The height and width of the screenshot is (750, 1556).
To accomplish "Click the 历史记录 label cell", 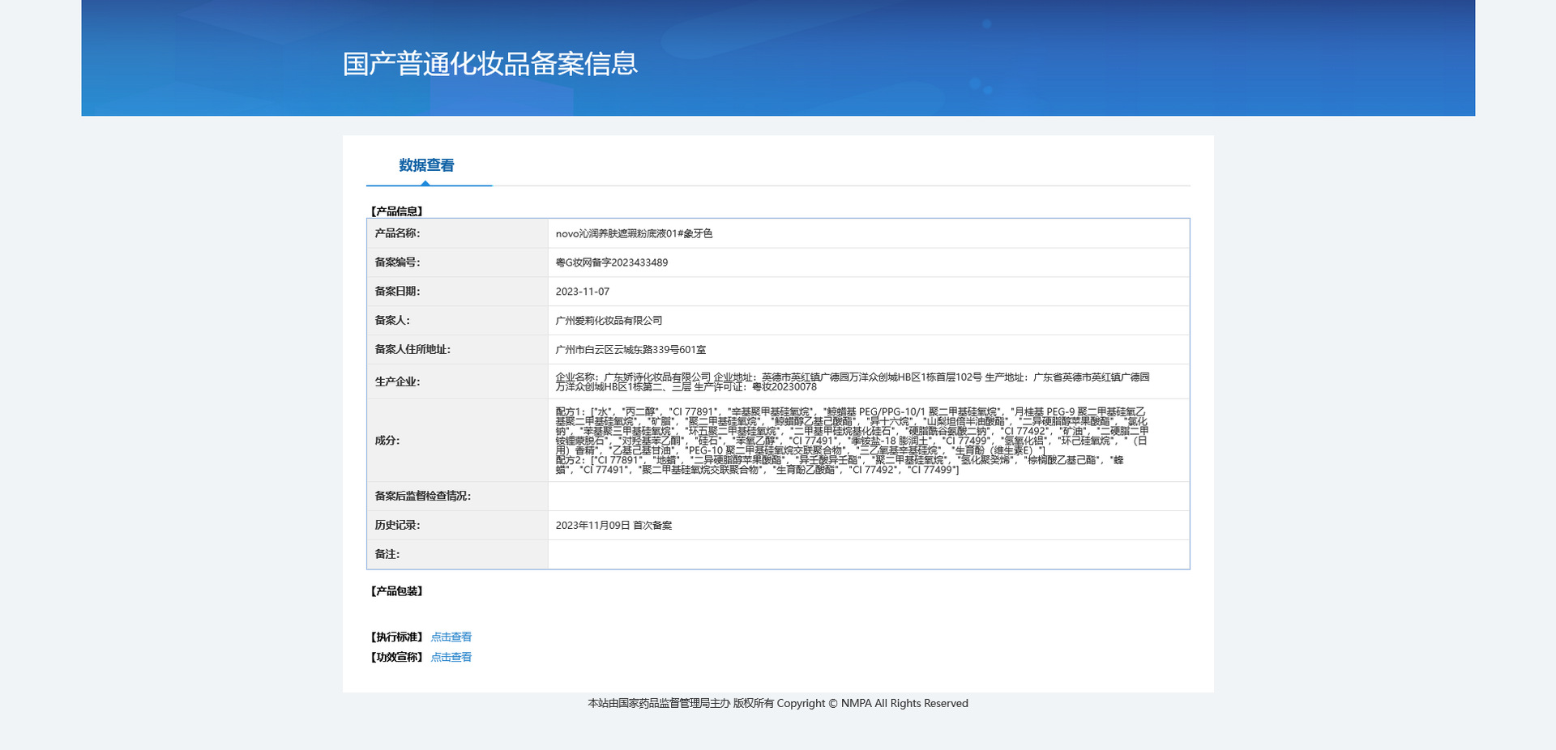I will pos(457,526).
